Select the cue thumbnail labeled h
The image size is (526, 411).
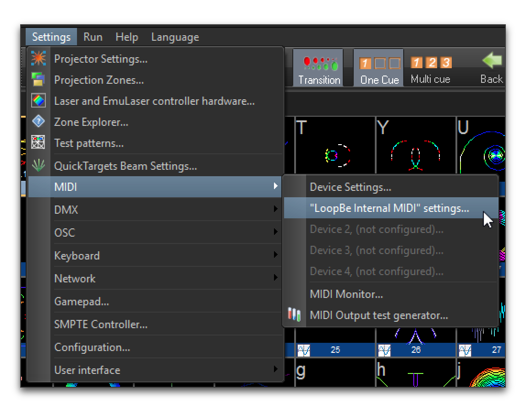point(416,373)
